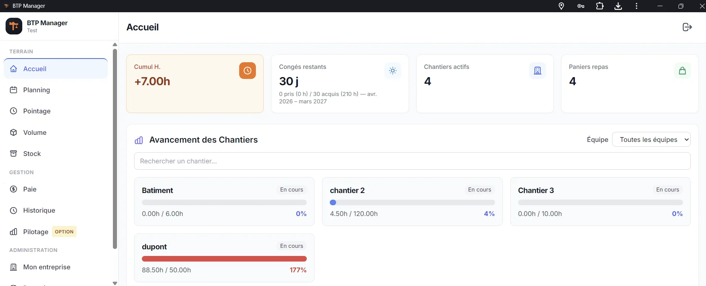This screenshot has height=286, width=706.
Task: Click the sidebar scroll down arrow
Action: click(115, 283)
